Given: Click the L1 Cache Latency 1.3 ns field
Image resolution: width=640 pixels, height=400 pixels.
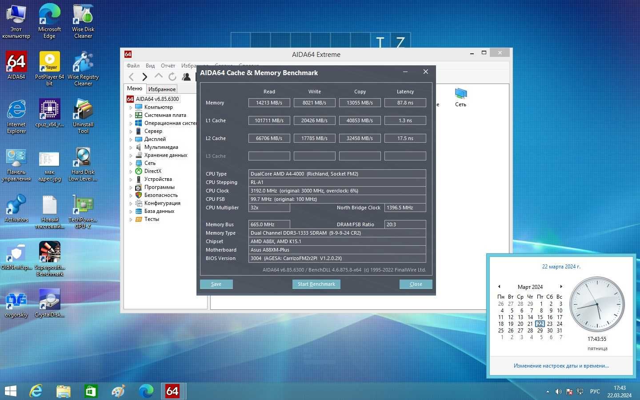Looking at the screenshot, I should tap(405, 120).
